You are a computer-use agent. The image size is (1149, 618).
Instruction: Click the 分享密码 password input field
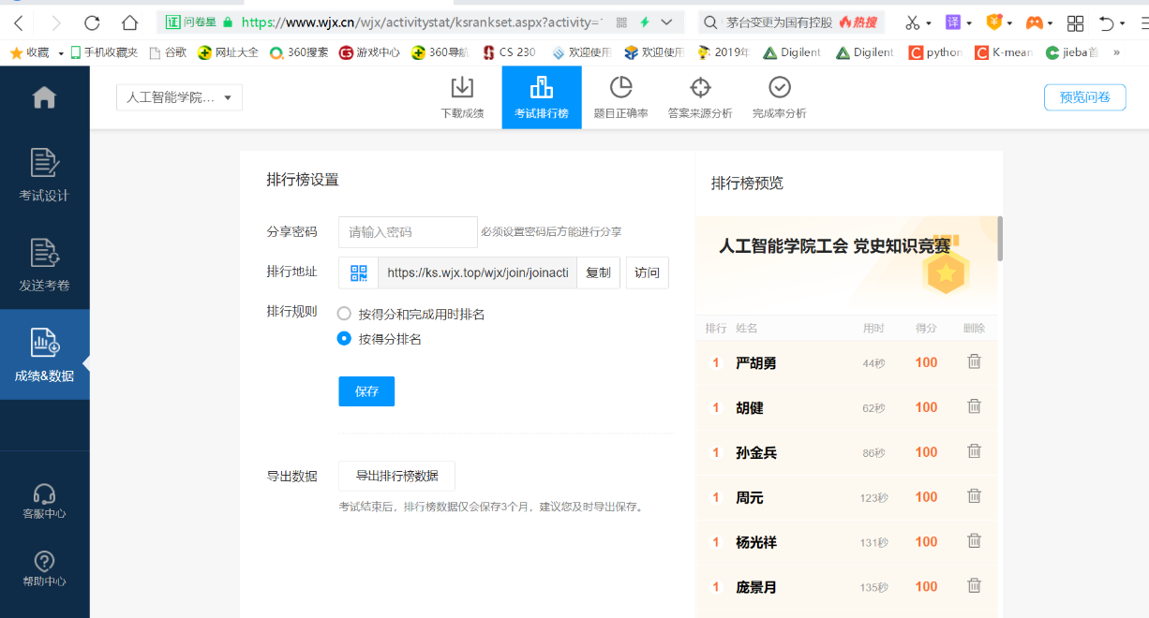pyautogui.click(x=408, y=231)
